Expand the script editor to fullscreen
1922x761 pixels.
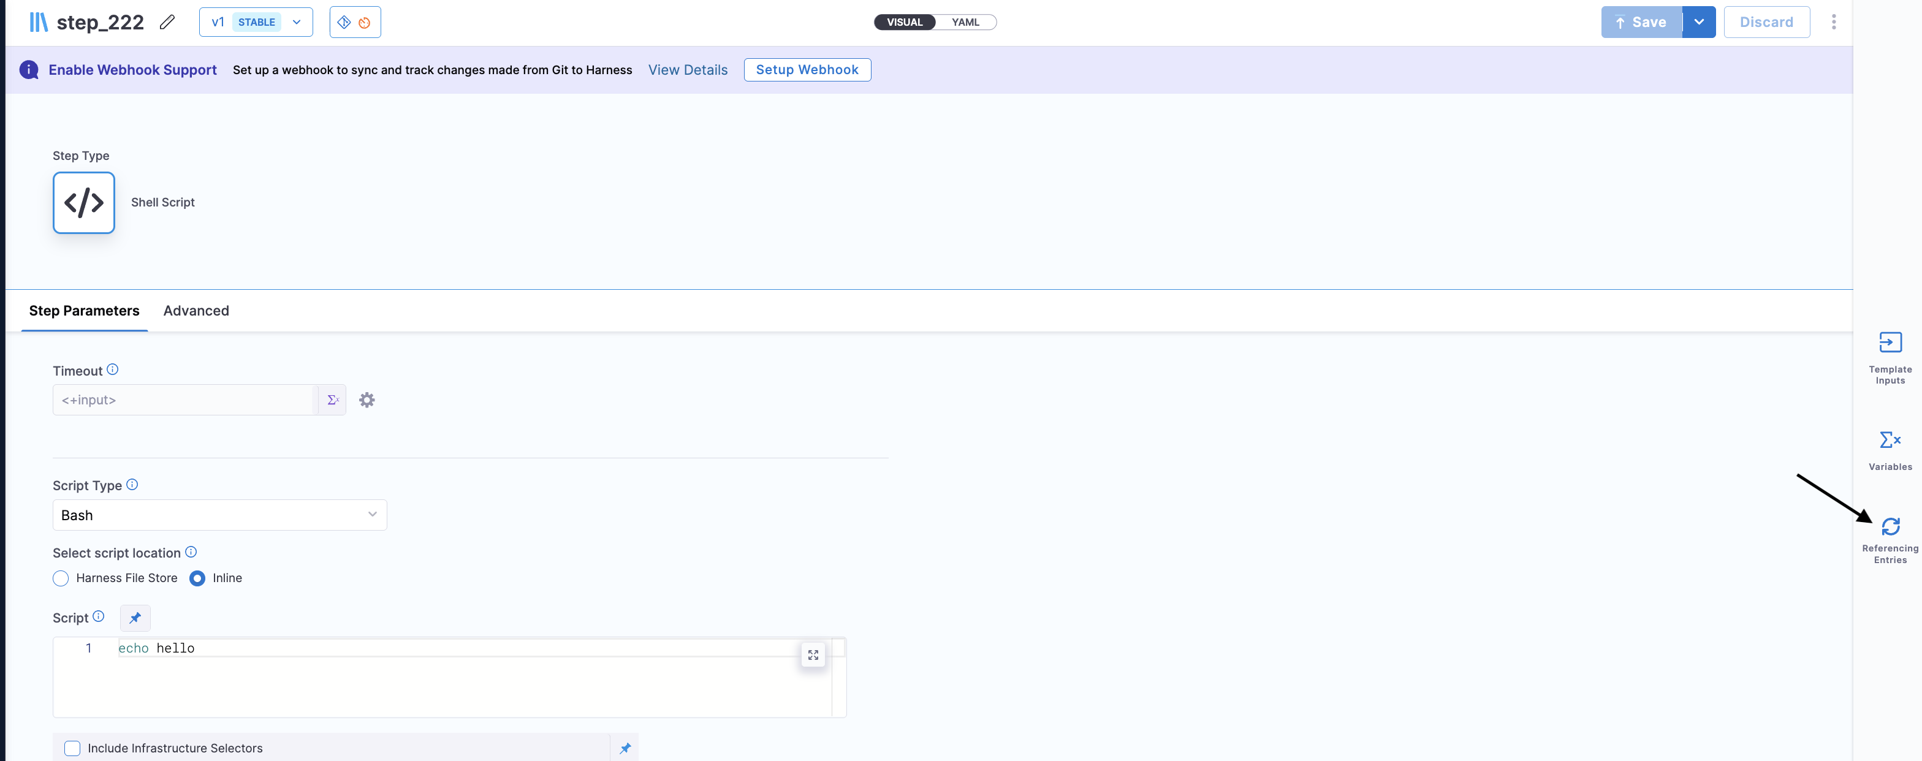point(813,654)
